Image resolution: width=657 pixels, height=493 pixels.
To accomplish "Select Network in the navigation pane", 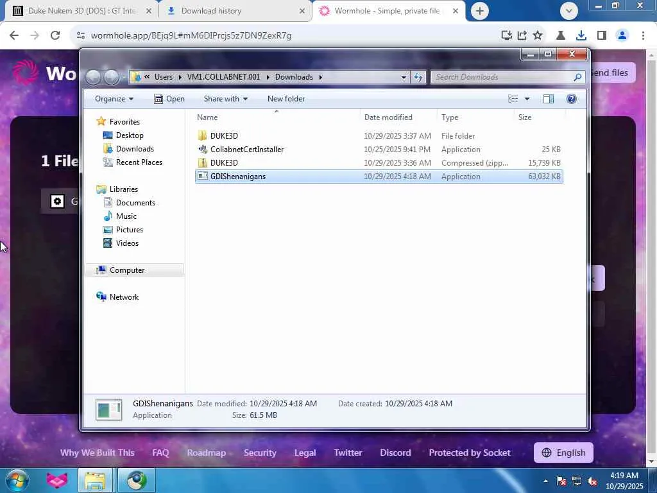I will pyautogui.click(x=124, y=297).
